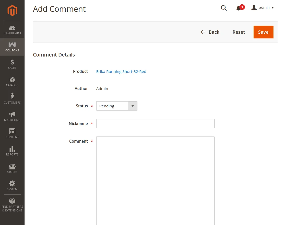The image size is (286, 225).
Task: Click the search magnifier icon
Action: 224,8
